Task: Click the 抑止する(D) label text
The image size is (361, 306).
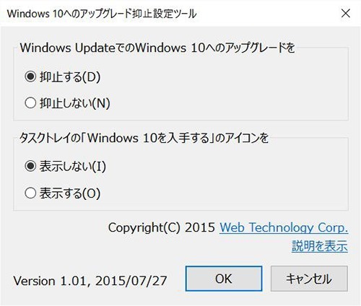Action: (70, 77)
